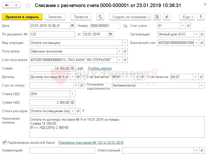
Task: Click Провести и закрыть button
Action: tap(22, 17)
